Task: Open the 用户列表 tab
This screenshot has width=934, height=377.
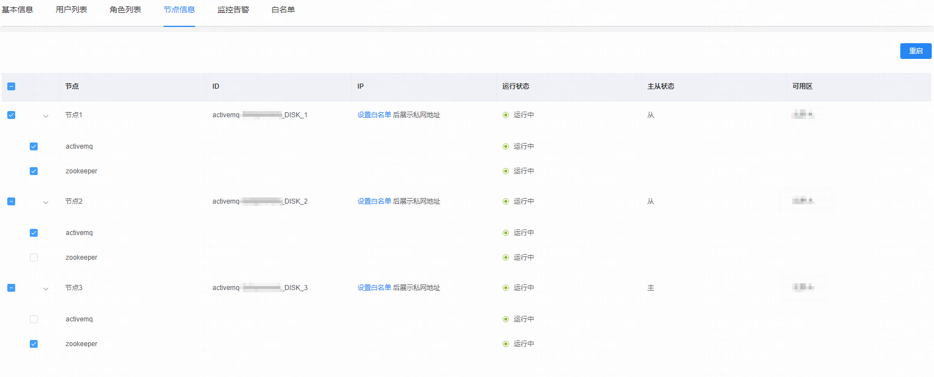Action: pyautogui.click(x=71, y=10)
